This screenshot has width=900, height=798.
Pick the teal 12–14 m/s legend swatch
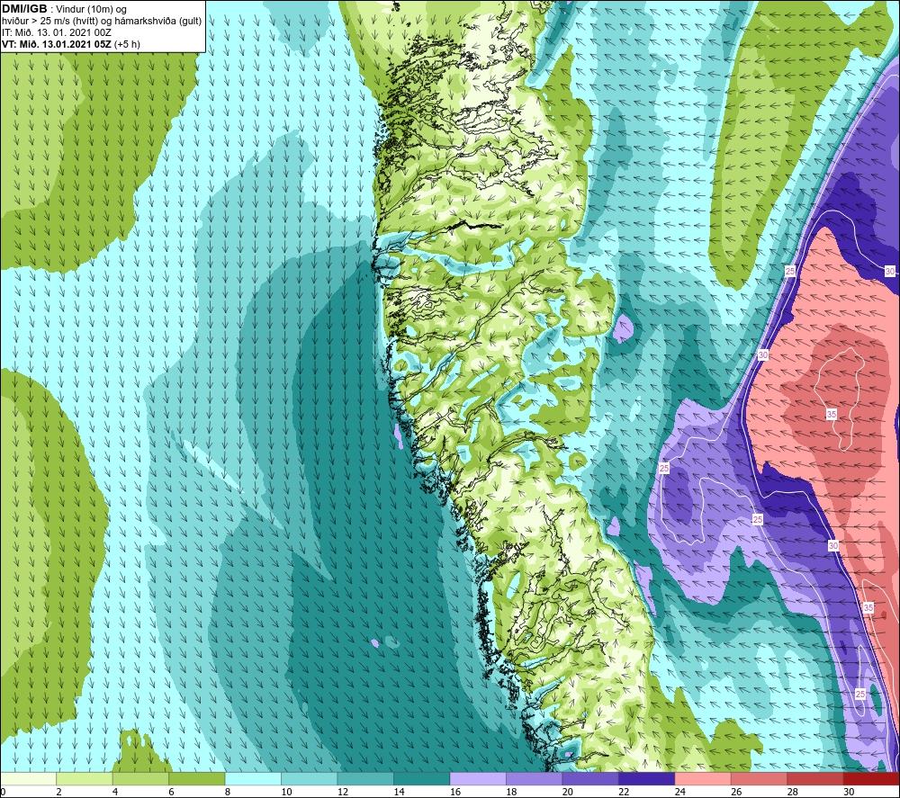click(365, 778)
